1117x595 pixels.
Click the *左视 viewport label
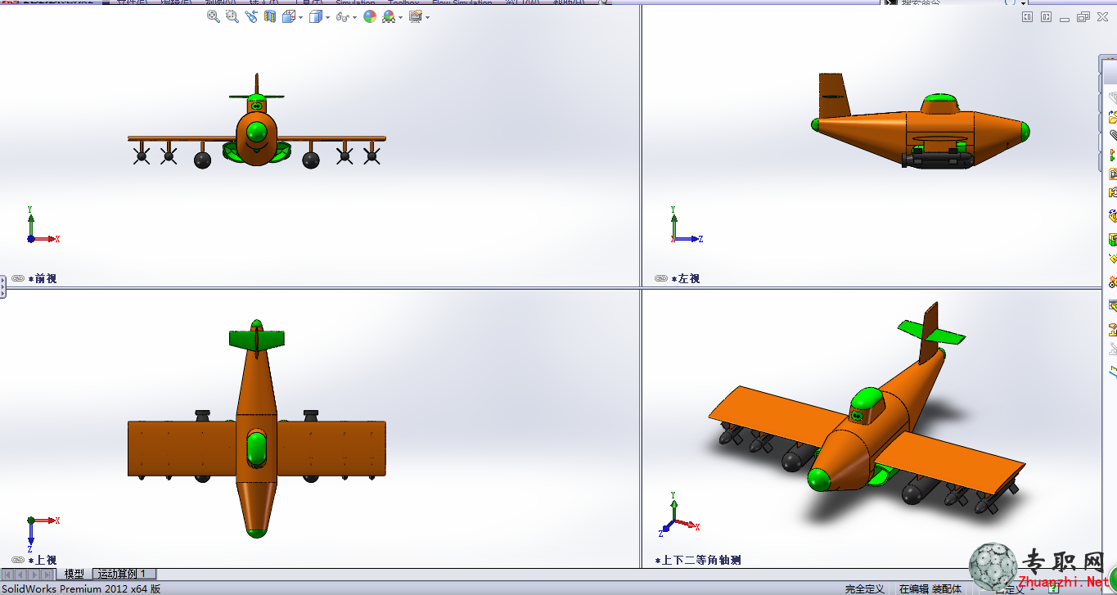(686, 278)
